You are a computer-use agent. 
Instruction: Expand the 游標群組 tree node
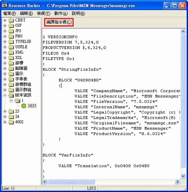[5, 84]
